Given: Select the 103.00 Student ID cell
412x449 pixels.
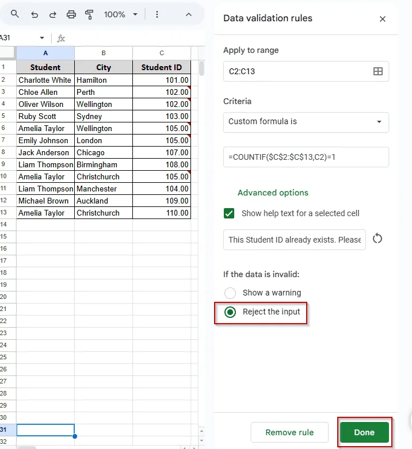Looking at the screenshot, I should [162, 116].
